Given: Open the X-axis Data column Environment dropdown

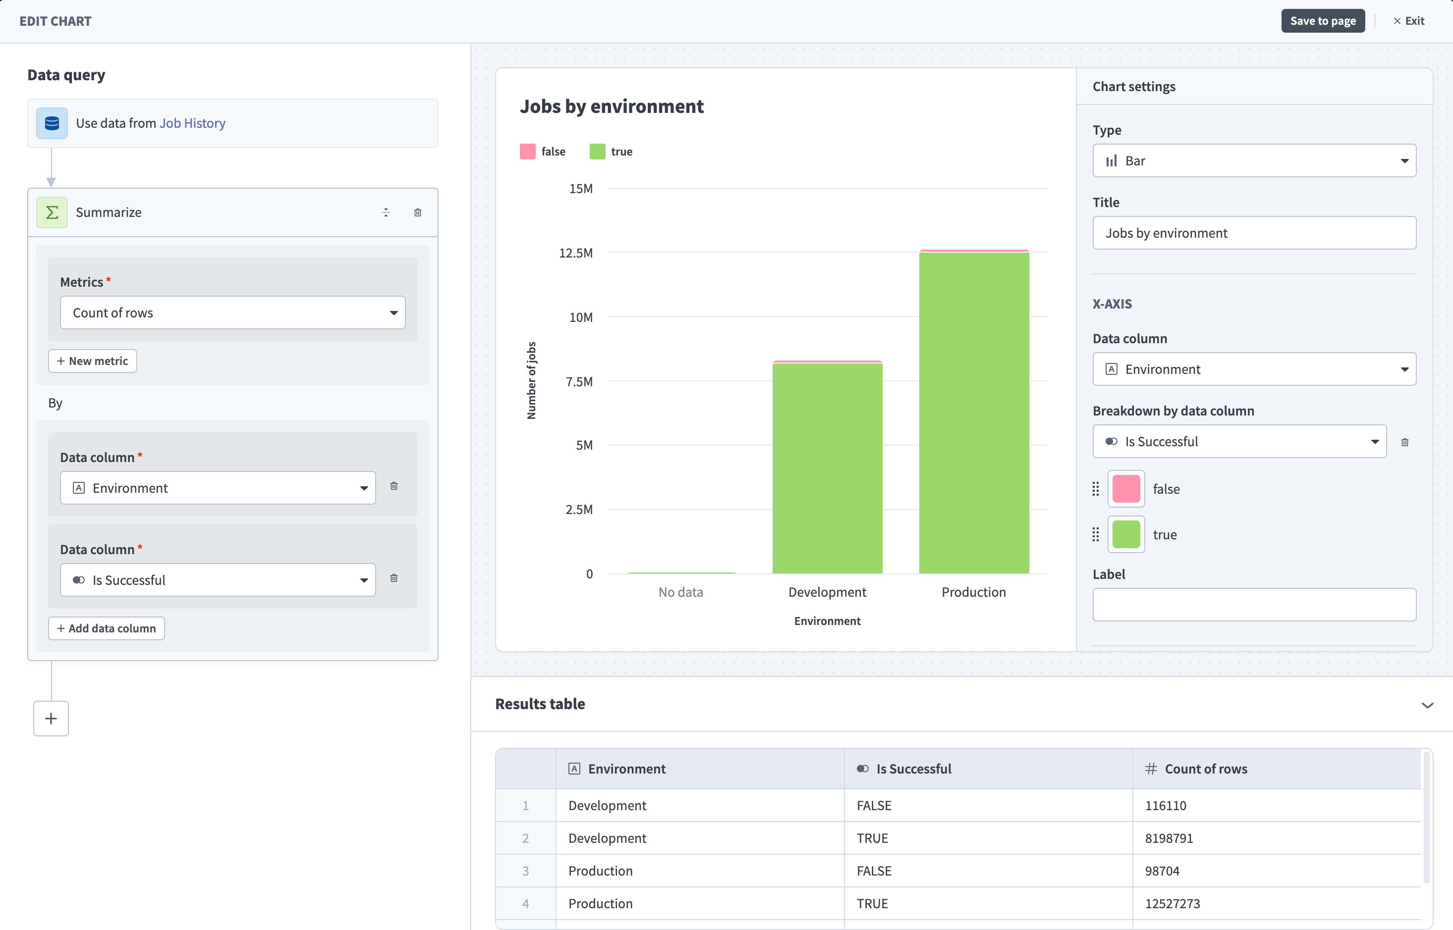Looking at the screenshot, I should 1254,369.
